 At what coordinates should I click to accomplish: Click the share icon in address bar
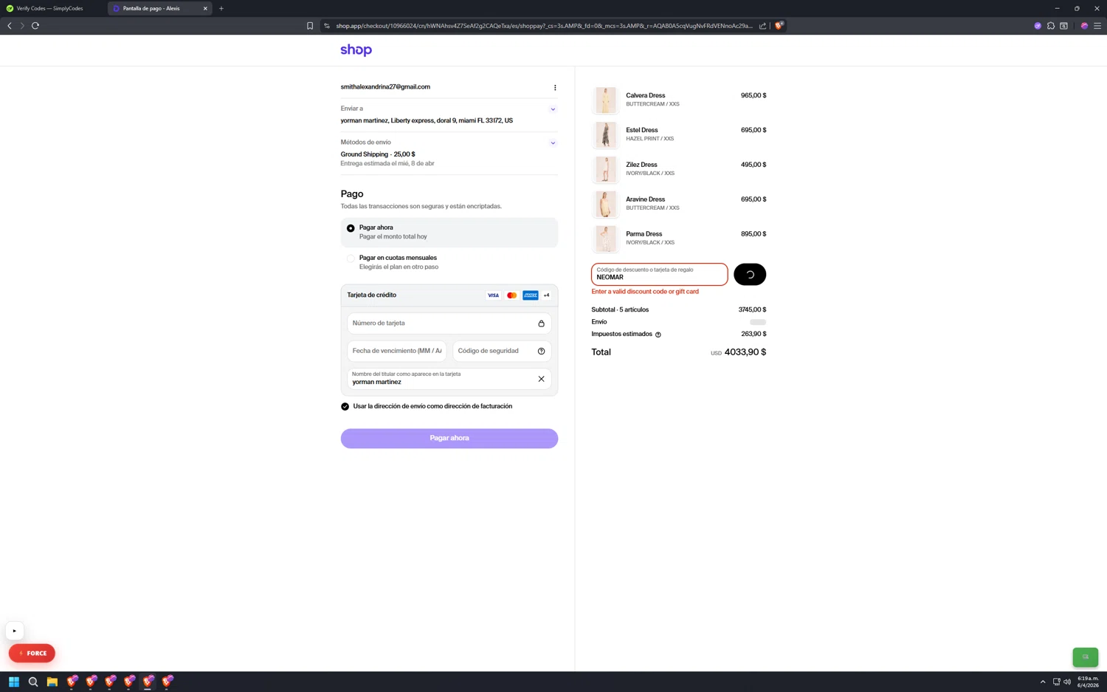(762, 26)
